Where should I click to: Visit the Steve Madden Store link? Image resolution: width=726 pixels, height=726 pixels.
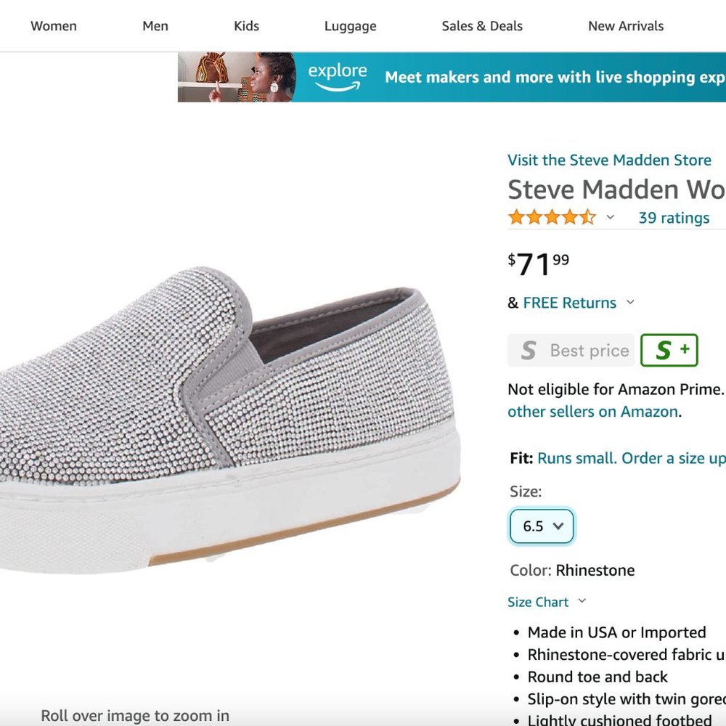click(609, 160)
